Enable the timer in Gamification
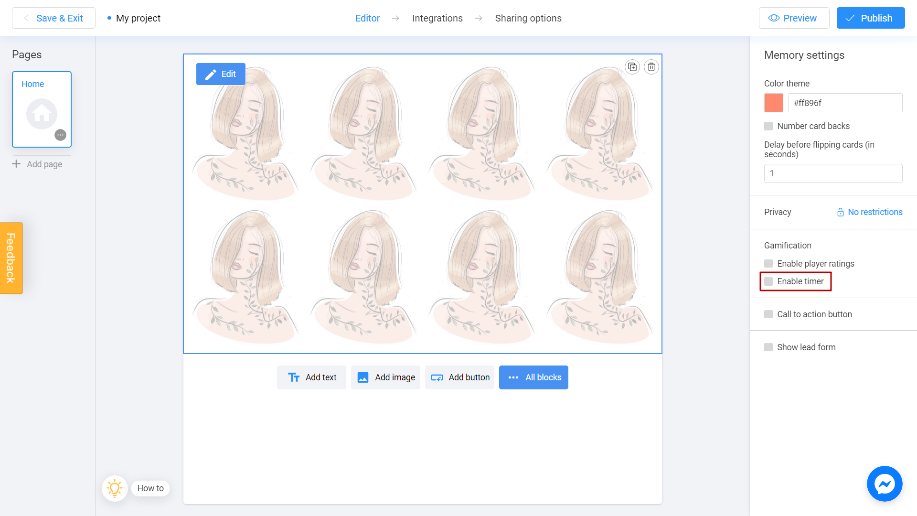 [x=768, y=281]
